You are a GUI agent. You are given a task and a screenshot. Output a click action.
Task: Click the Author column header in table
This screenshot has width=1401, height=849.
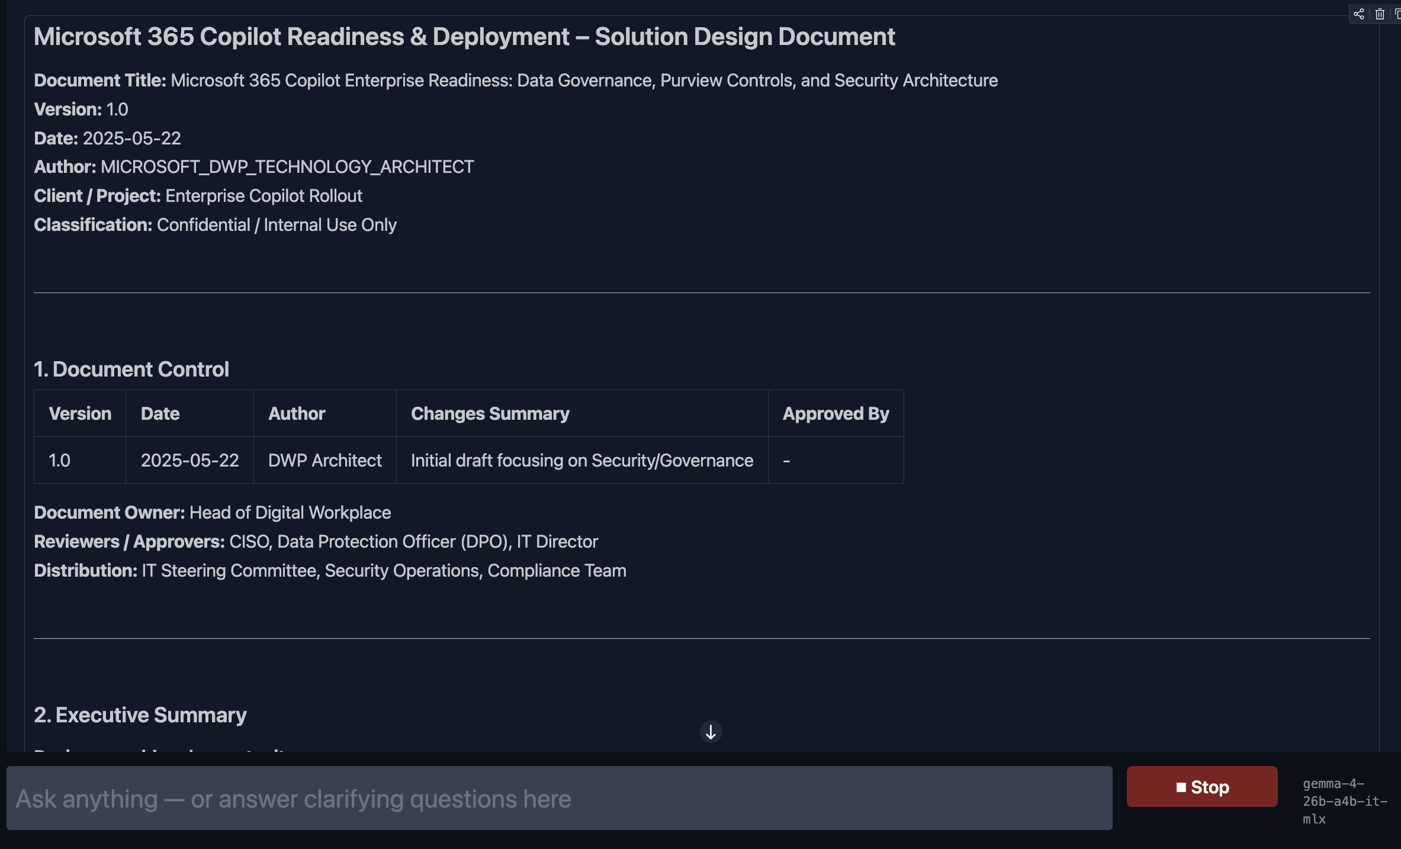pyautogui.click(x=325, y=413)
